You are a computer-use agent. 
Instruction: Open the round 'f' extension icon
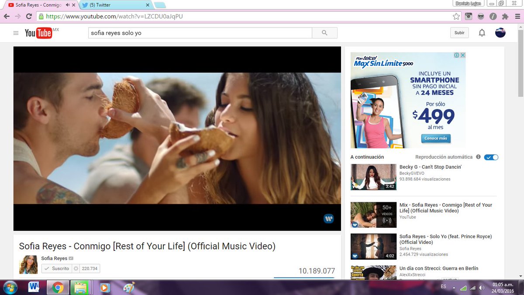point(493,17)
